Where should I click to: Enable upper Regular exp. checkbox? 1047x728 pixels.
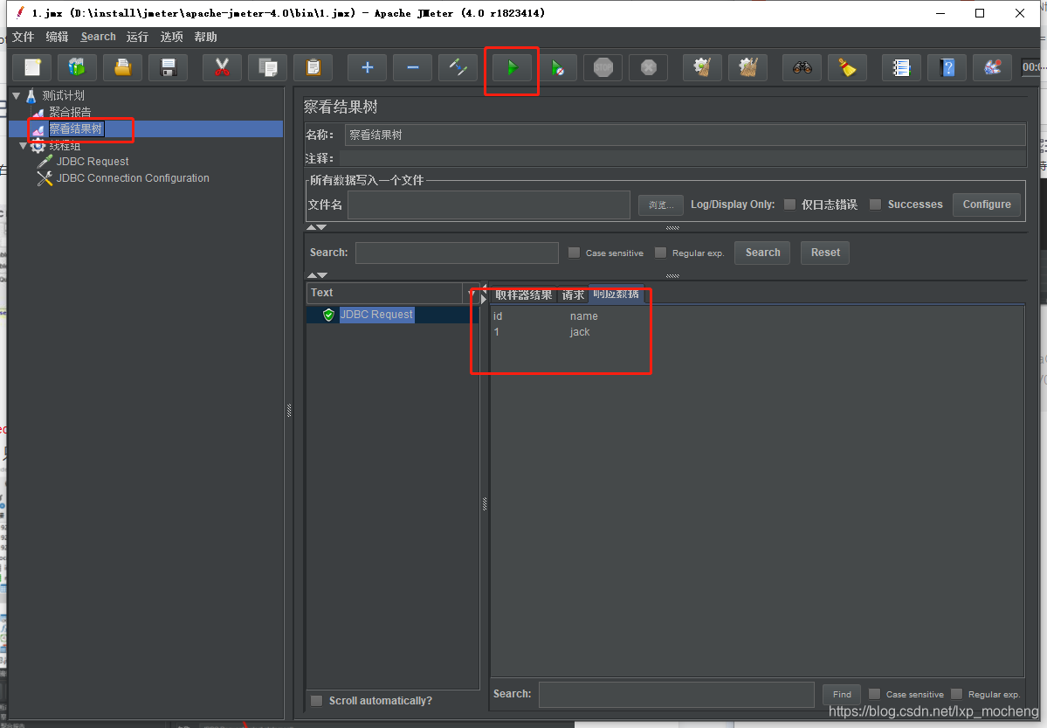point(660,253)
